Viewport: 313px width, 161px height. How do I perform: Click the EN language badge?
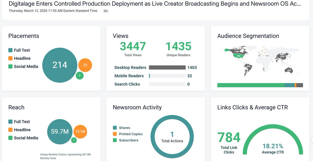[x=106, y=11]
